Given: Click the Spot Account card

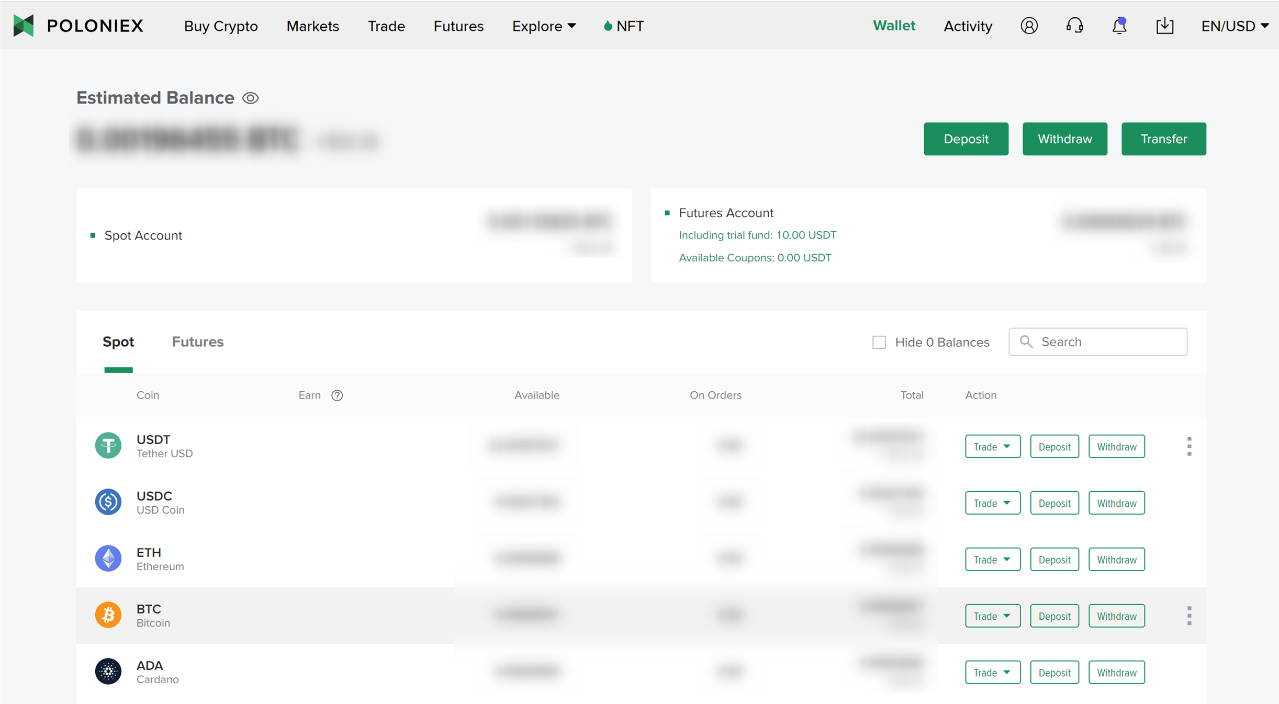Looking at the screenshot, I should tap(354, 235).
